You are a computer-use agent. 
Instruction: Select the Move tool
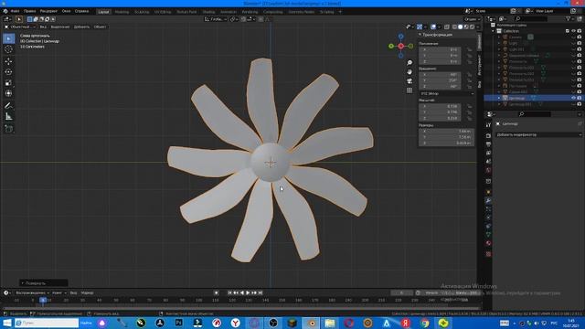(8, 61)
